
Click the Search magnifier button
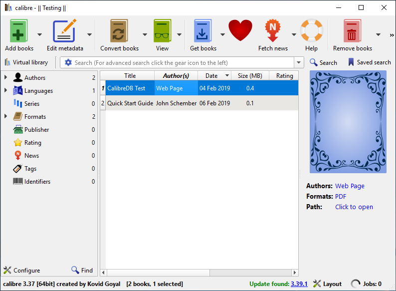[x=323, y=62]
